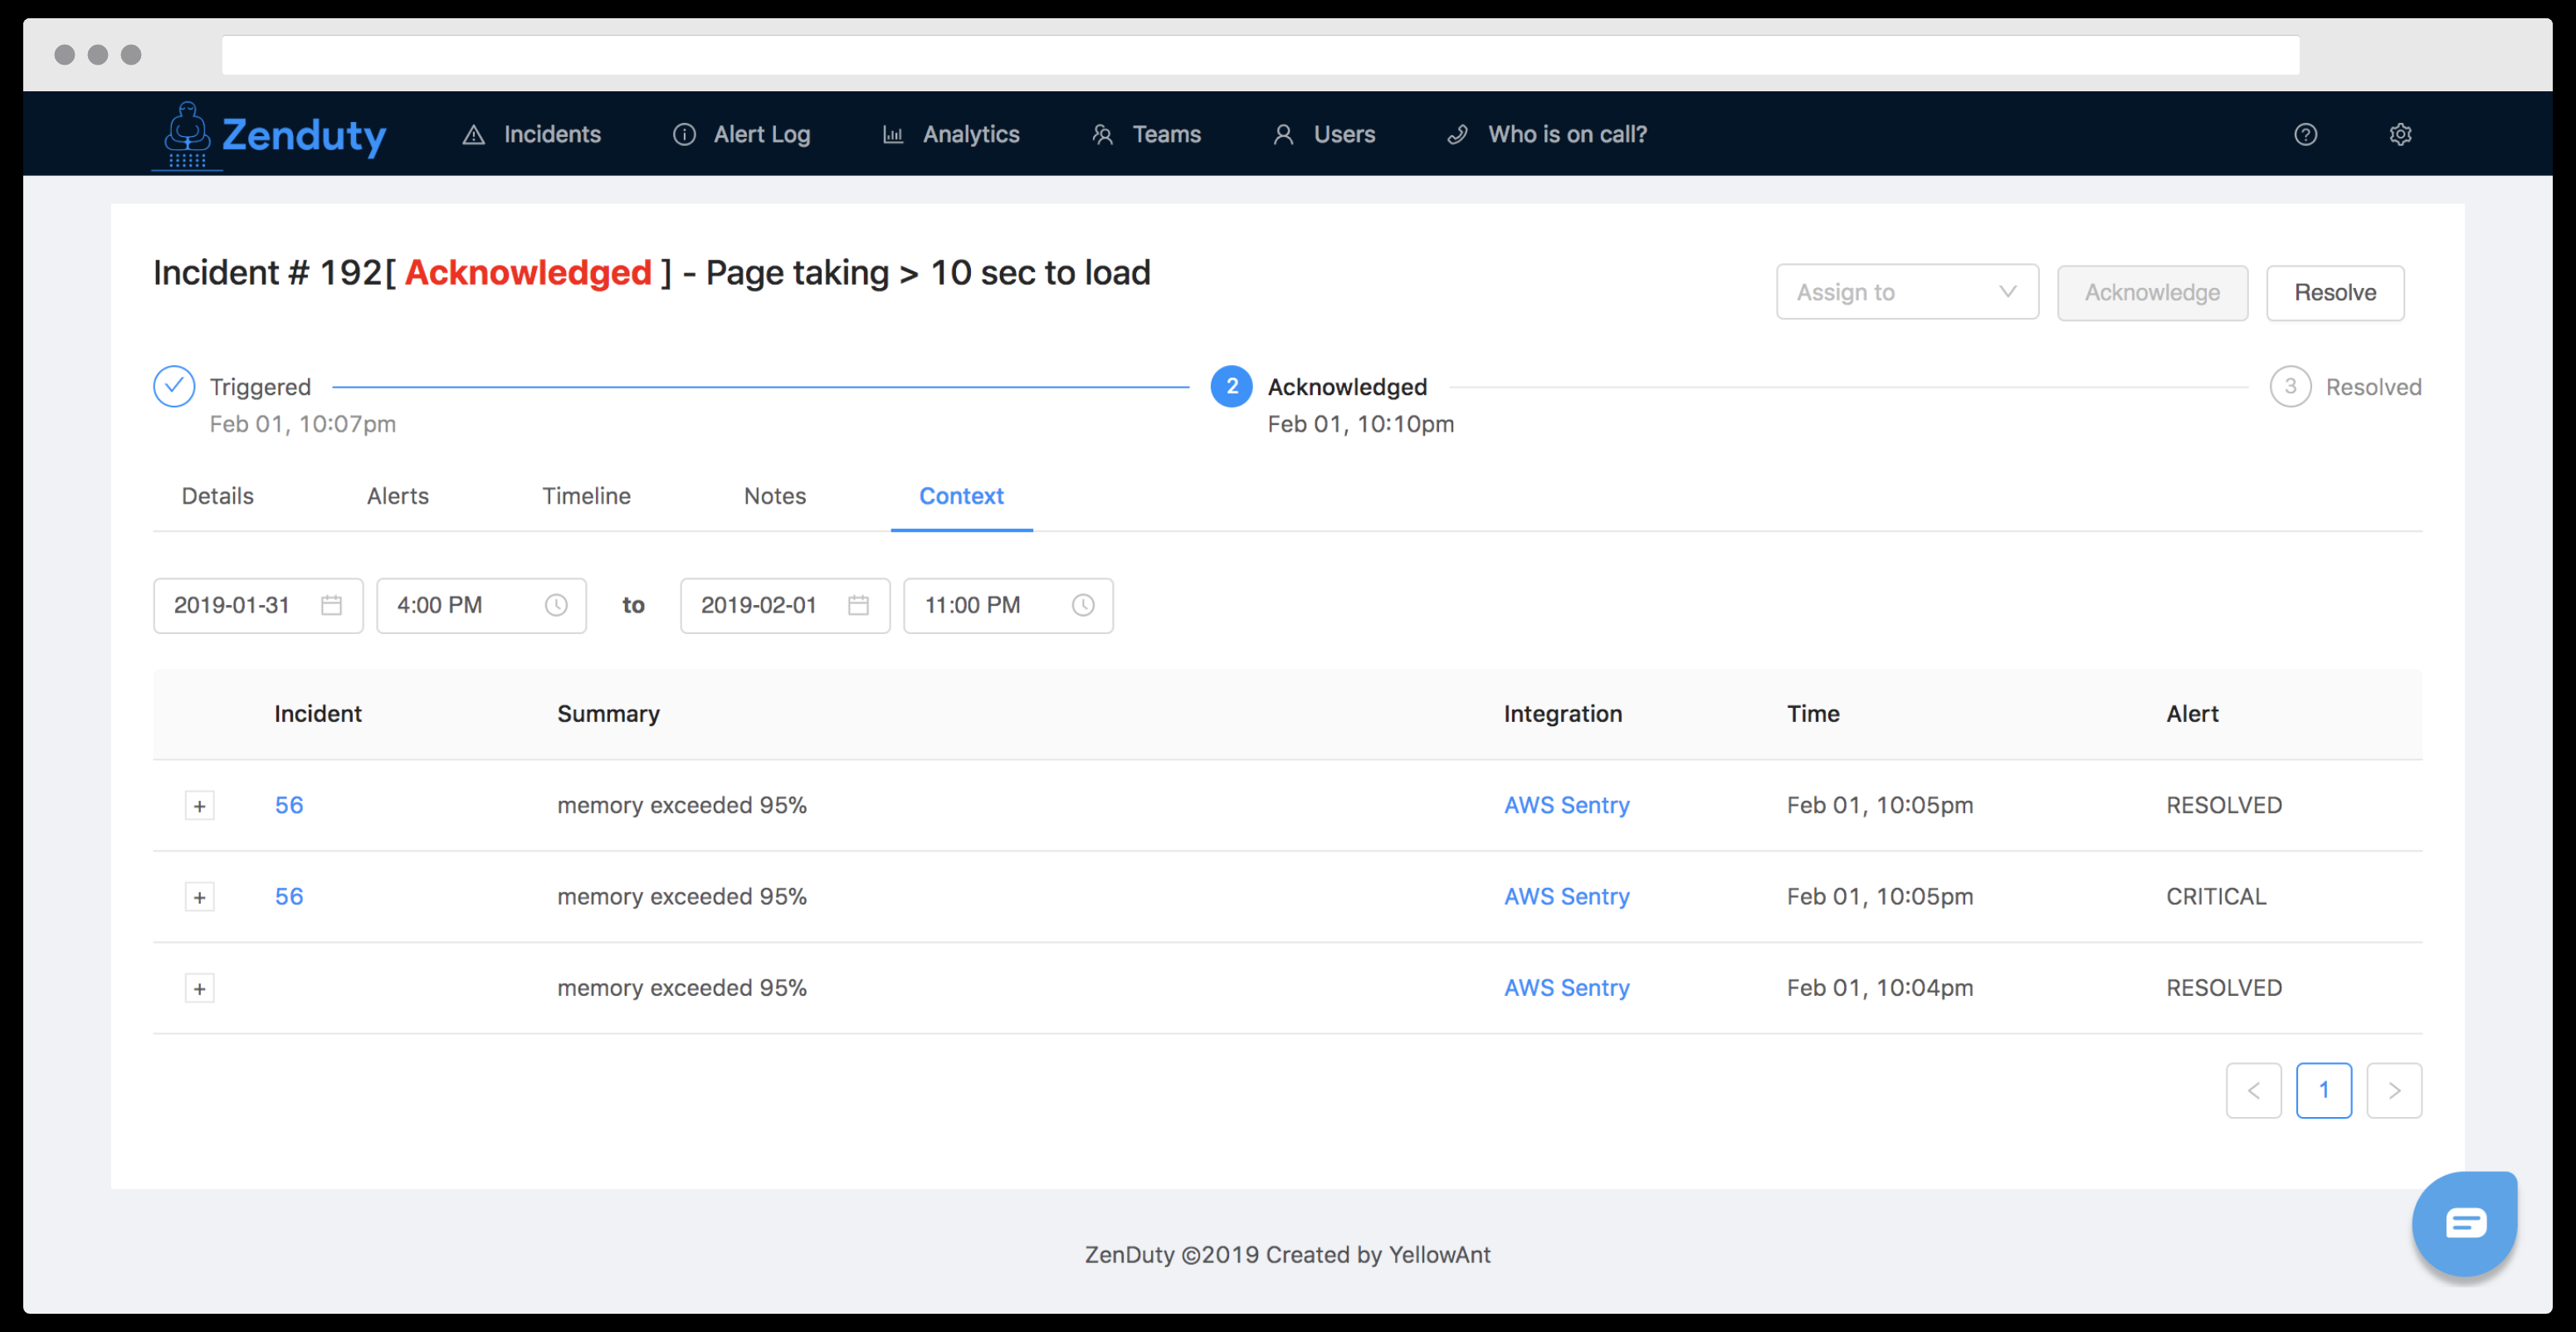Click the start time clock icon
Screen dimensions: 2576x1332
(x=556, y=605)
